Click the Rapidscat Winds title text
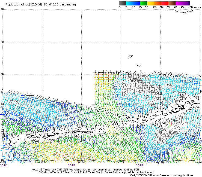The height and width of the screenshot is (177, 202). click(41, 5)
